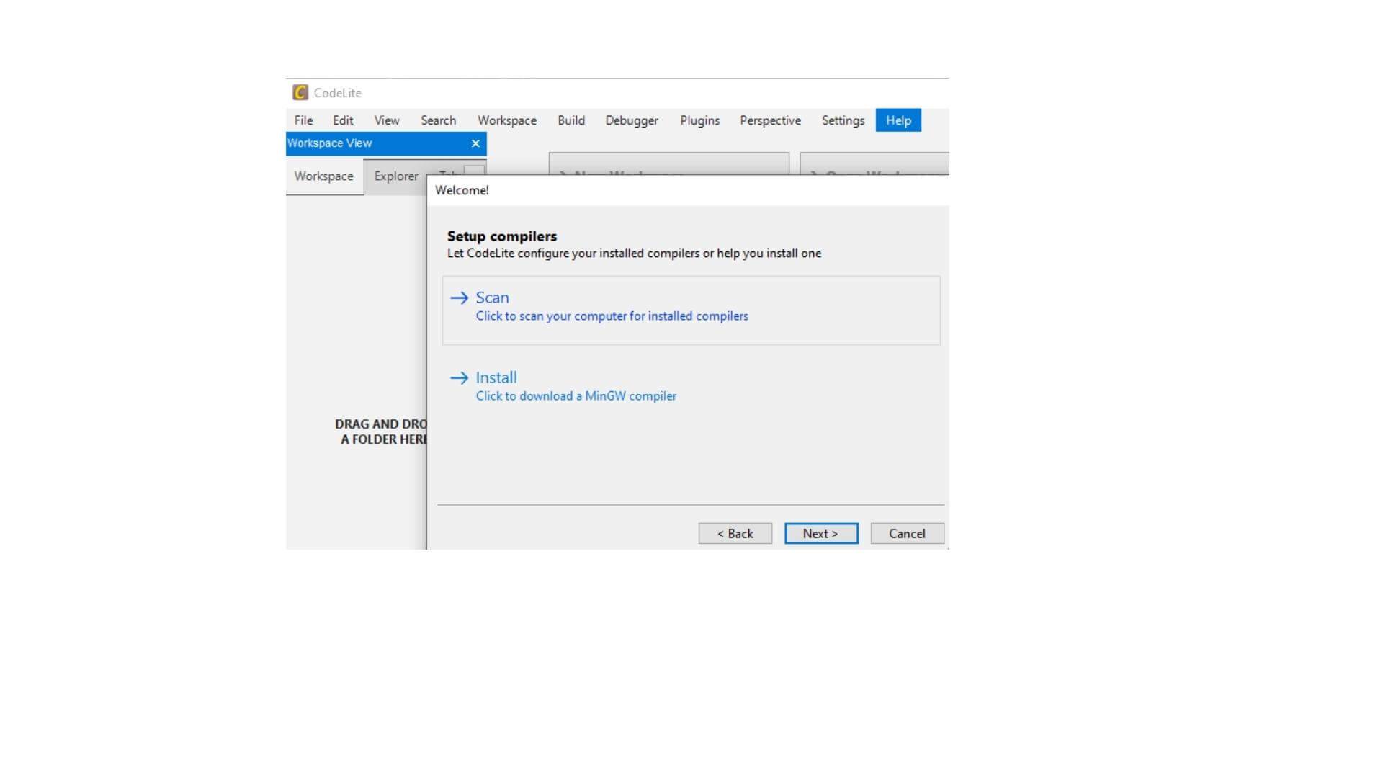Click the CodeLite application logo icon
This screenshot has height=778, width=1383.
(x=300, y=92)
